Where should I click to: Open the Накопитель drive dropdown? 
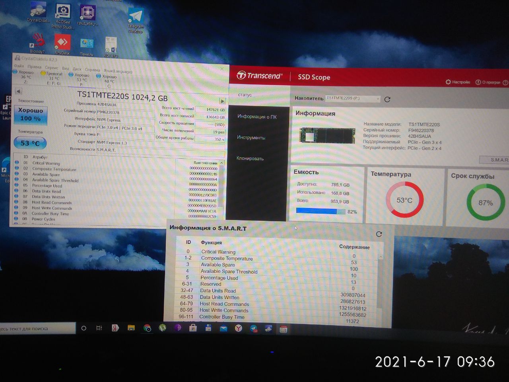pos(353,98)
